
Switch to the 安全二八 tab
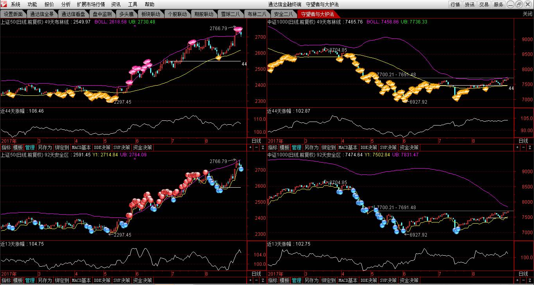(x=283, y=14)
